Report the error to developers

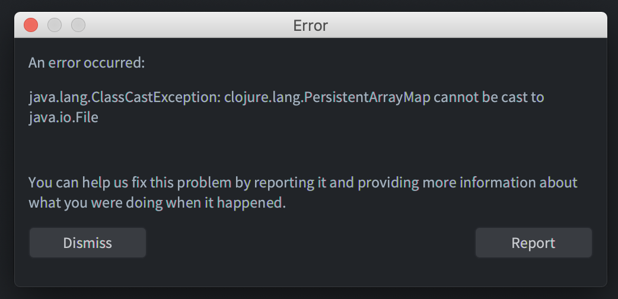(533, 243)
